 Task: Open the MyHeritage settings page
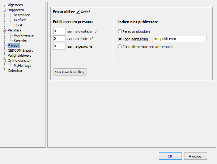click(x=23, y=66)
